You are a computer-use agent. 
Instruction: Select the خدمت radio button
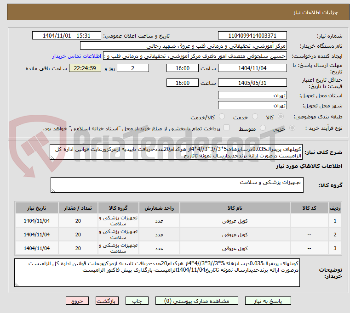click(255, 117)
